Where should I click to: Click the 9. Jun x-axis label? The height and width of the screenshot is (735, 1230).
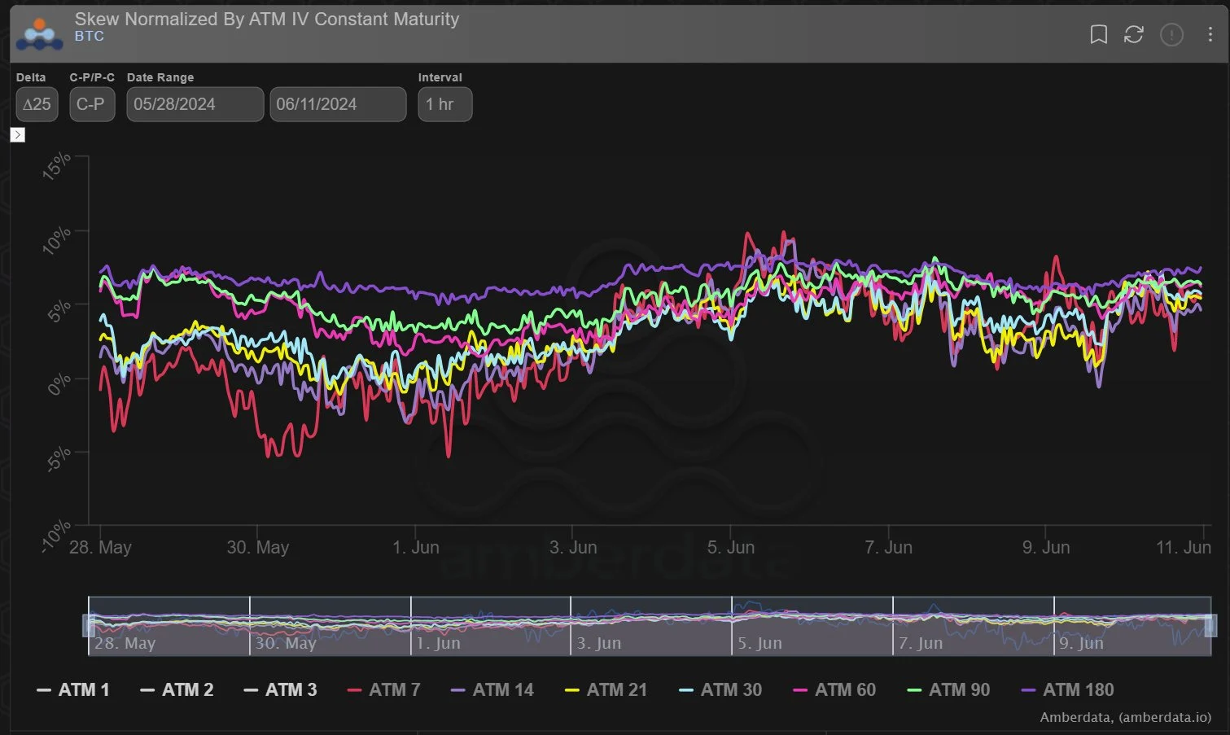(x=1046, y=547)
